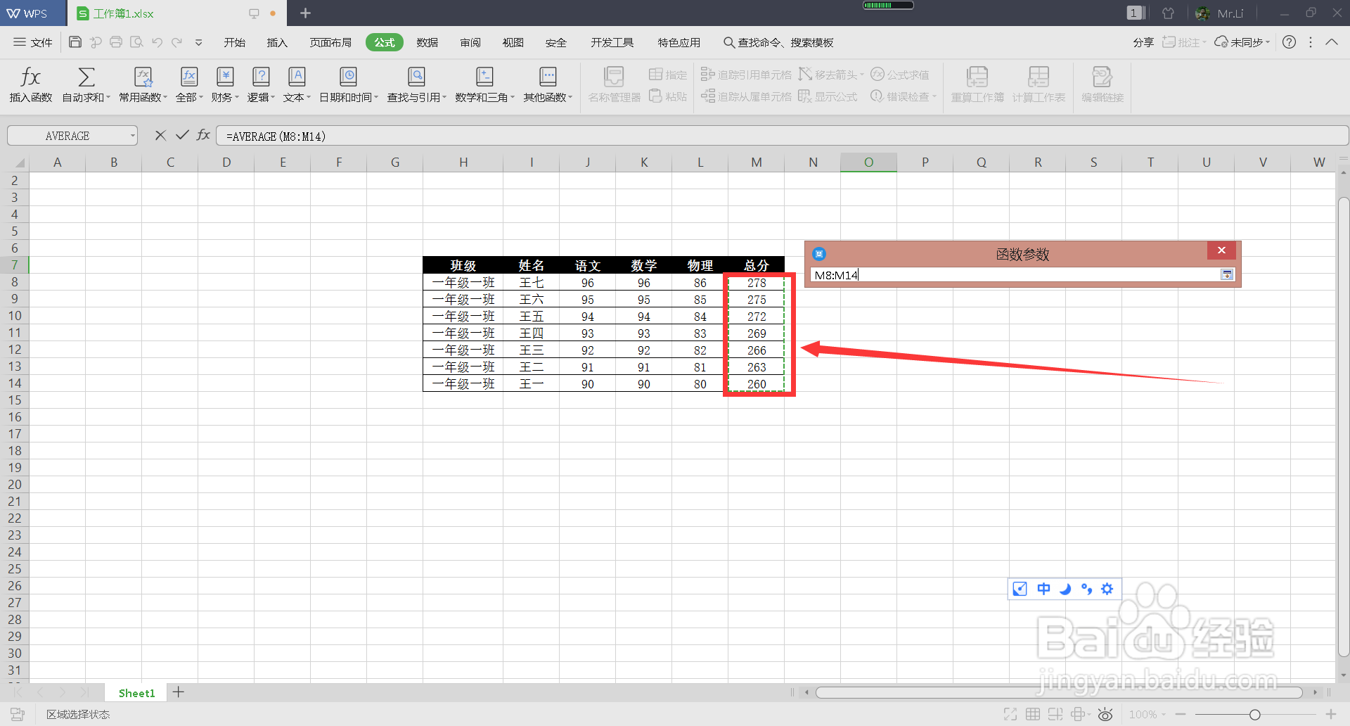Click the skin shirt icon in title bar
Image resolution: width=1350 pixels, height=726 pixels.
pos(1168,13)
